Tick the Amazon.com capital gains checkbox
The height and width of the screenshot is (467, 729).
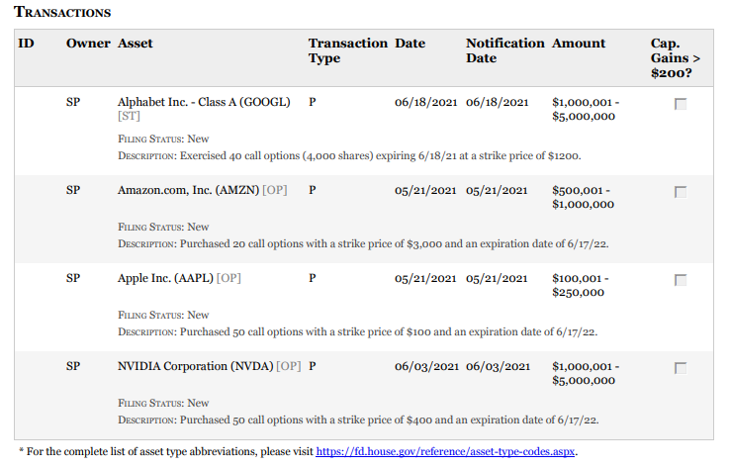[x=681, y=192]
